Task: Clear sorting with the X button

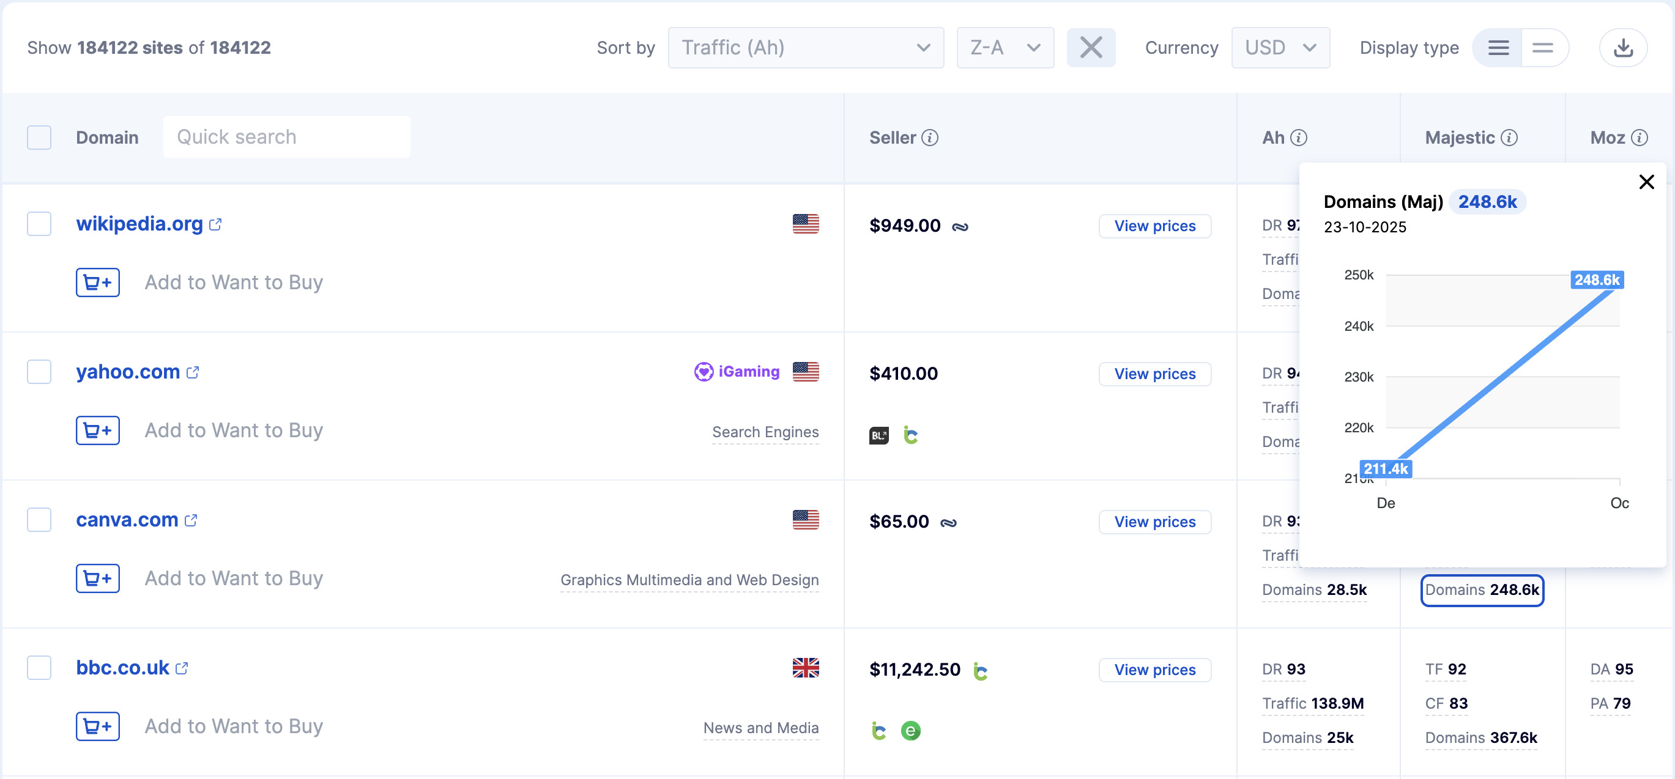Action: pos(1090,48)
